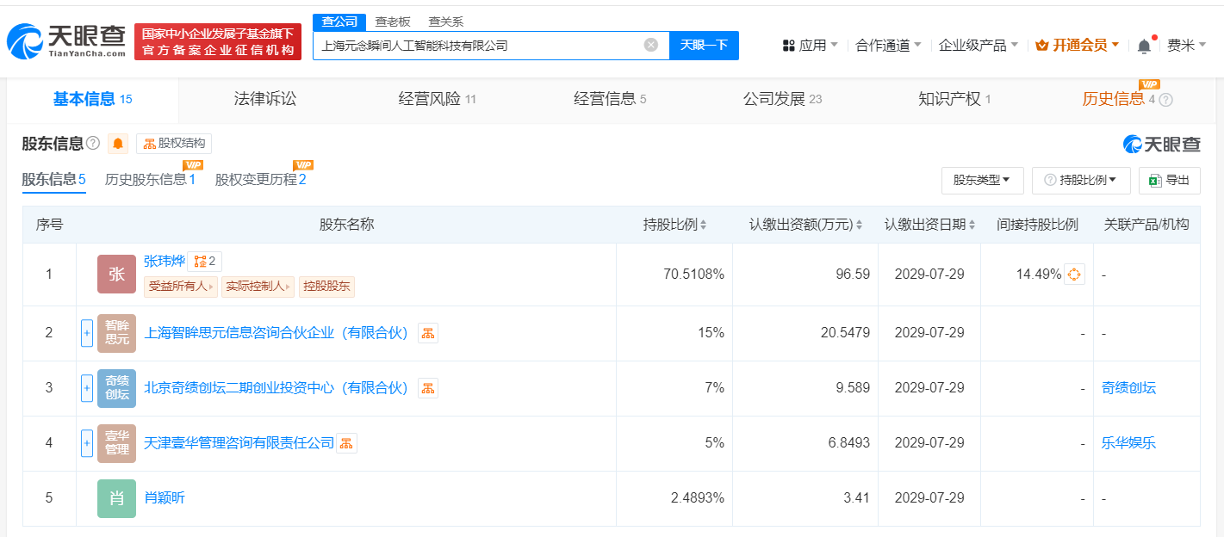Expand row of 北京奇绩创坛二期 with plus
Screen dimensions: 1224x537
tap(86, 388)
